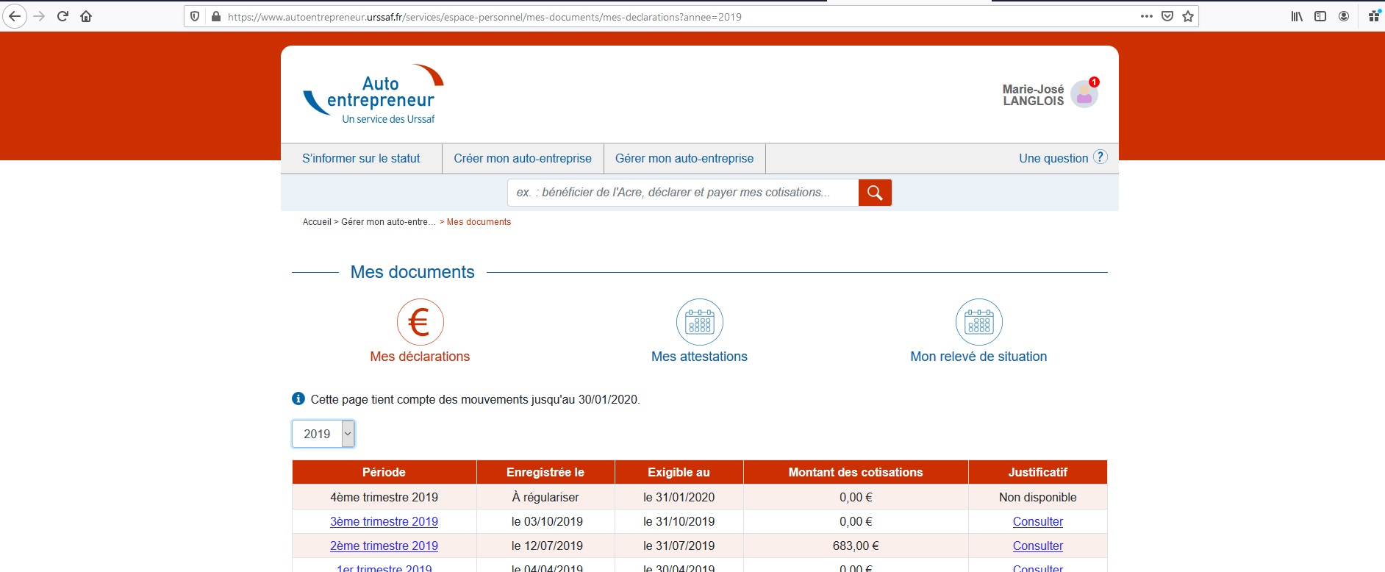Open the Gérer mon auto-entreprise menu
Viewport: 1385px width, 572px height.
(x=684, y=158)
